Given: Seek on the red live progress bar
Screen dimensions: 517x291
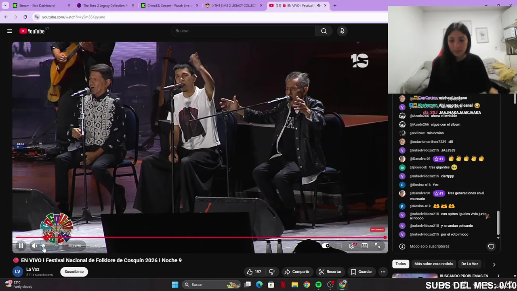Looking at the screenshot, I should coord(200,237).
